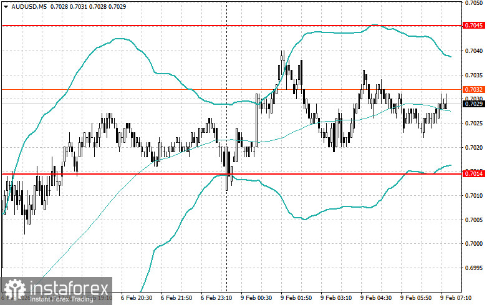This screenshot has height=305, width=487.
Task: Click the 0.7010 price scale value
Action: click(x=474, y=196)
